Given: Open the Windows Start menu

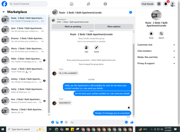Looking at the screenshot, I should click(3, 129).
